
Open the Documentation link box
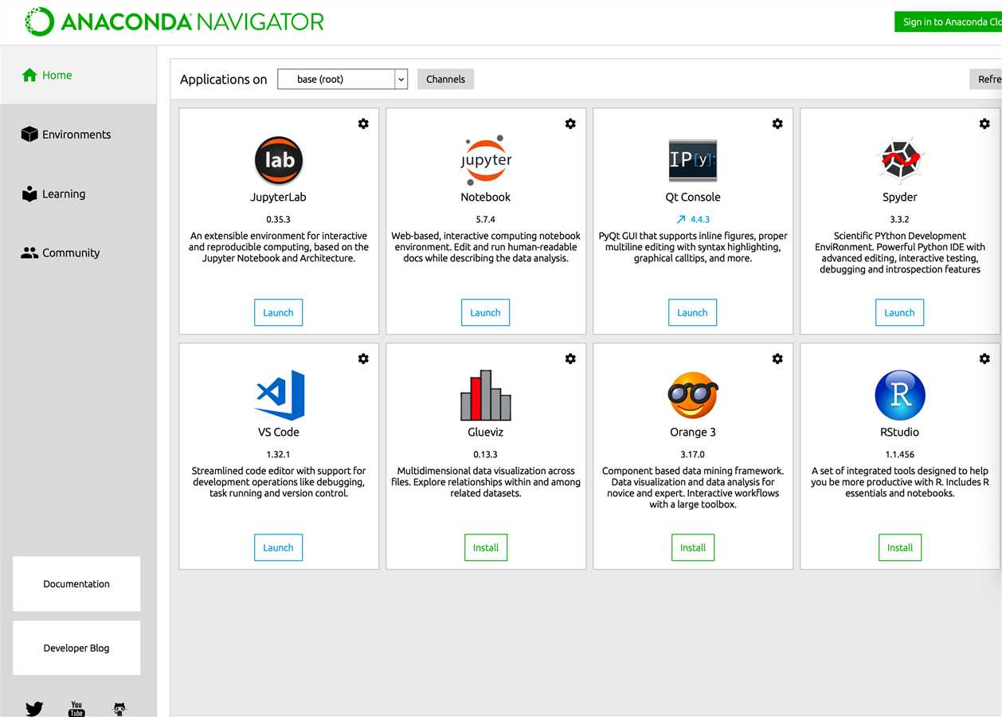[x=76, y=584]
